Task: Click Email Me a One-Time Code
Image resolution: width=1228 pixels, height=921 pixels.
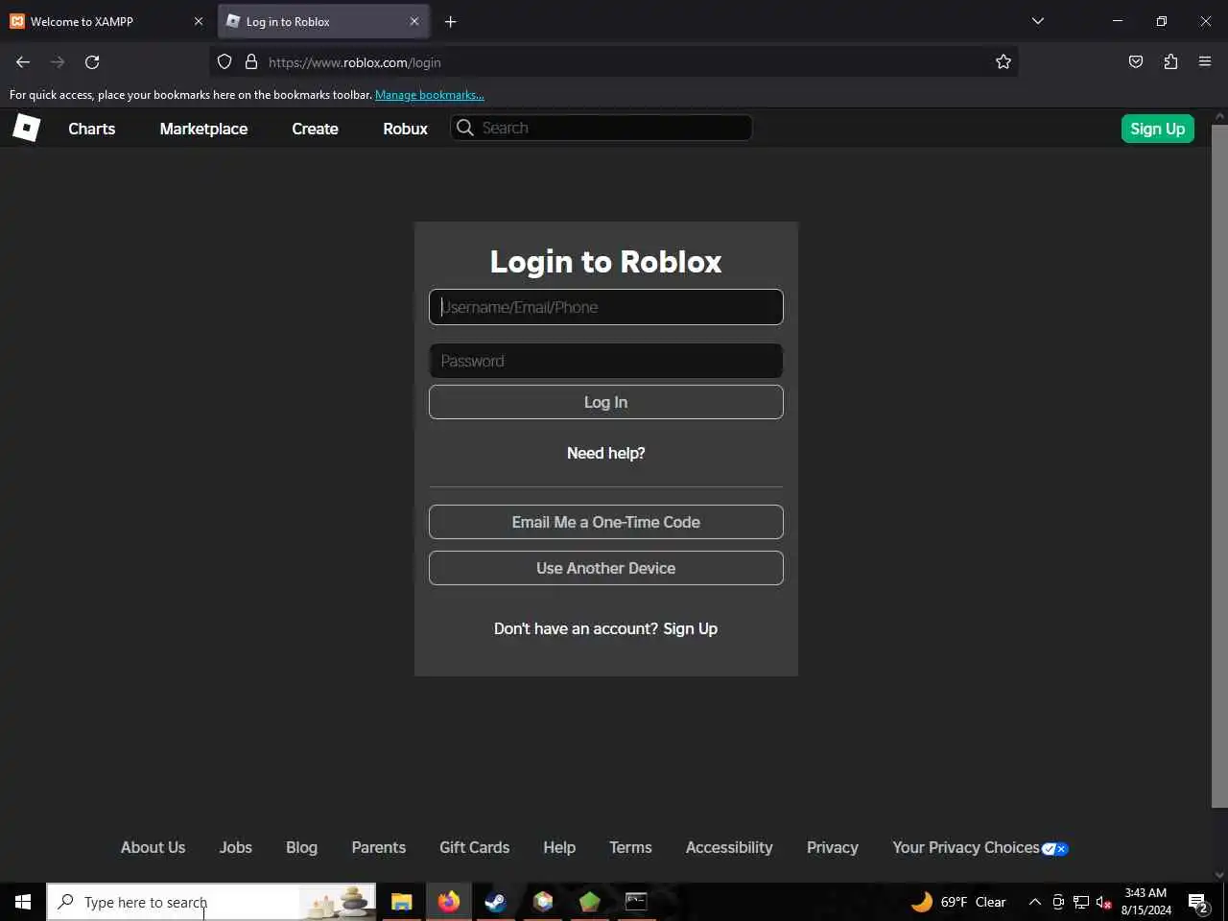Action: click(x=606, y=522)
